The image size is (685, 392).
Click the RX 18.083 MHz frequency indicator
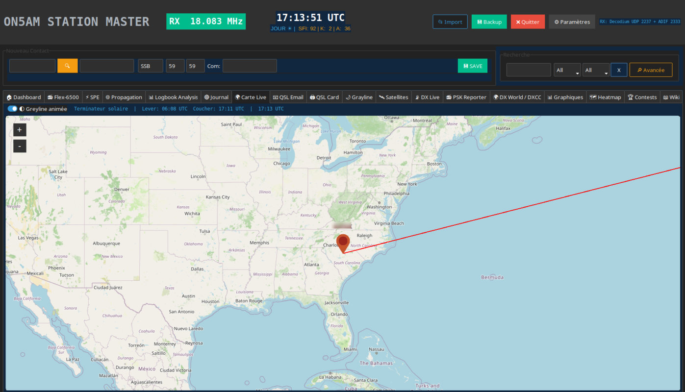206,22
